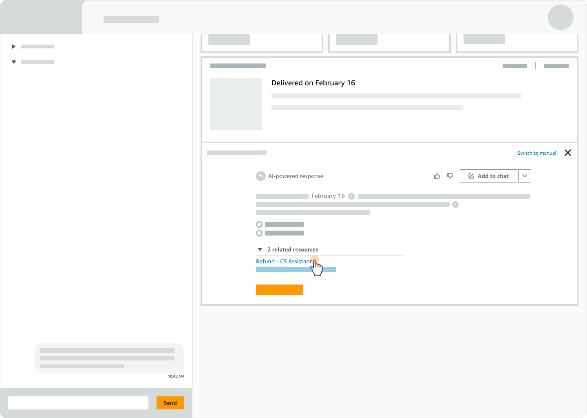Collapse the 2 related resources section
The image size is (587, 418).
[x=260, y=249]
